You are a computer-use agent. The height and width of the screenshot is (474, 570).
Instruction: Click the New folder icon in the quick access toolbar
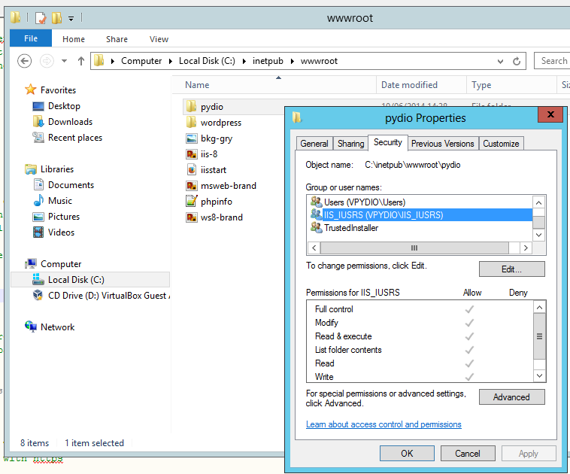[56, 18]
